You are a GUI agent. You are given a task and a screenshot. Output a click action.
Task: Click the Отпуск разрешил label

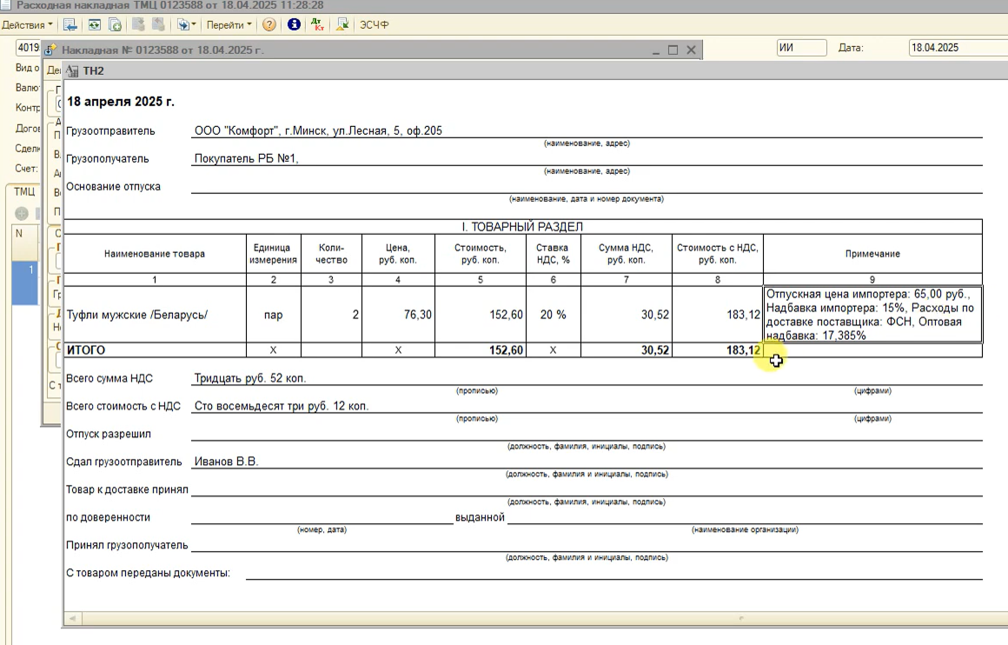[109, 434]
